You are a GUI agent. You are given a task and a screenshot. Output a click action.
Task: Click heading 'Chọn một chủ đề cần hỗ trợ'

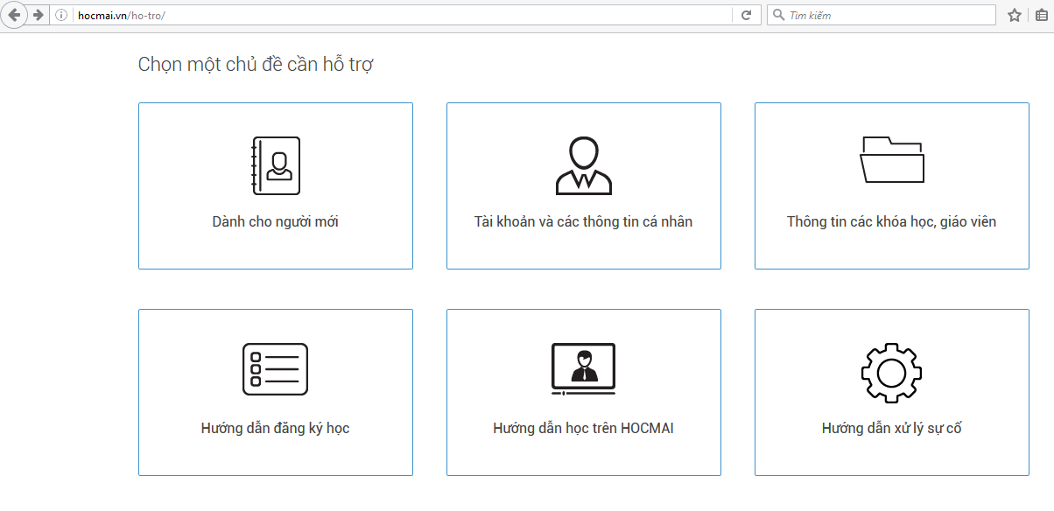tap(256, 65)
